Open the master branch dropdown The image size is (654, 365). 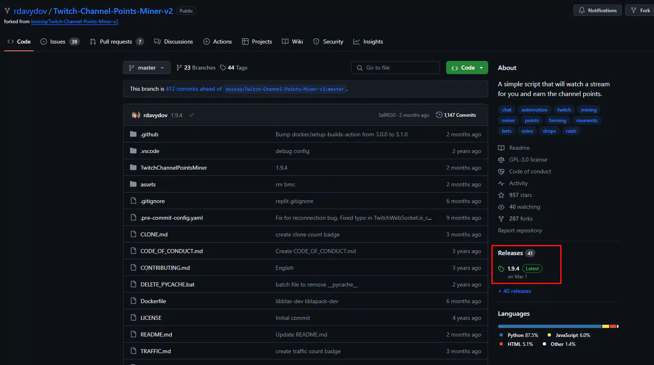[x=146, y=68]
